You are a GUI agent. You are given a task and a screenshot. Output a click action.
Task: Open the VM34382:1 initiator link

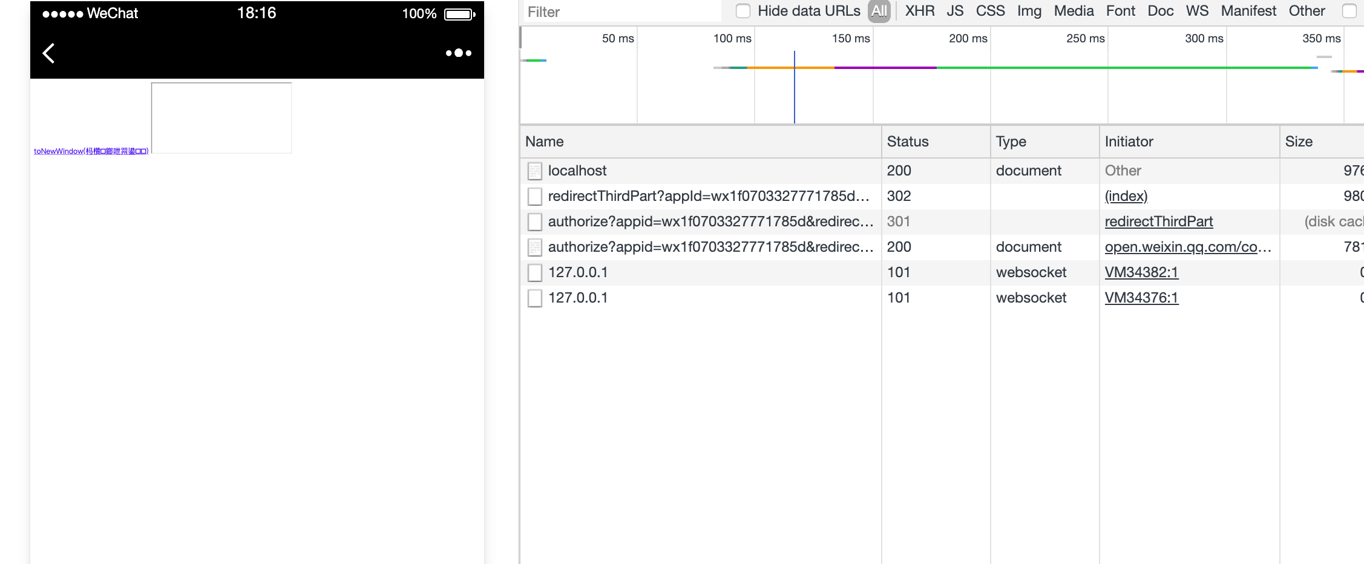click(1141, 272)
